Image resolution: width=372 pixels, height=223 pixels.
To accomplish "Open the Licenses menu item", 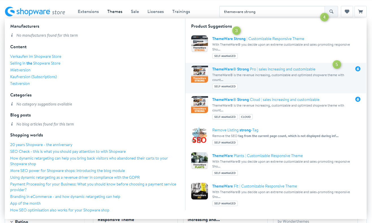I will coord(155,12).
